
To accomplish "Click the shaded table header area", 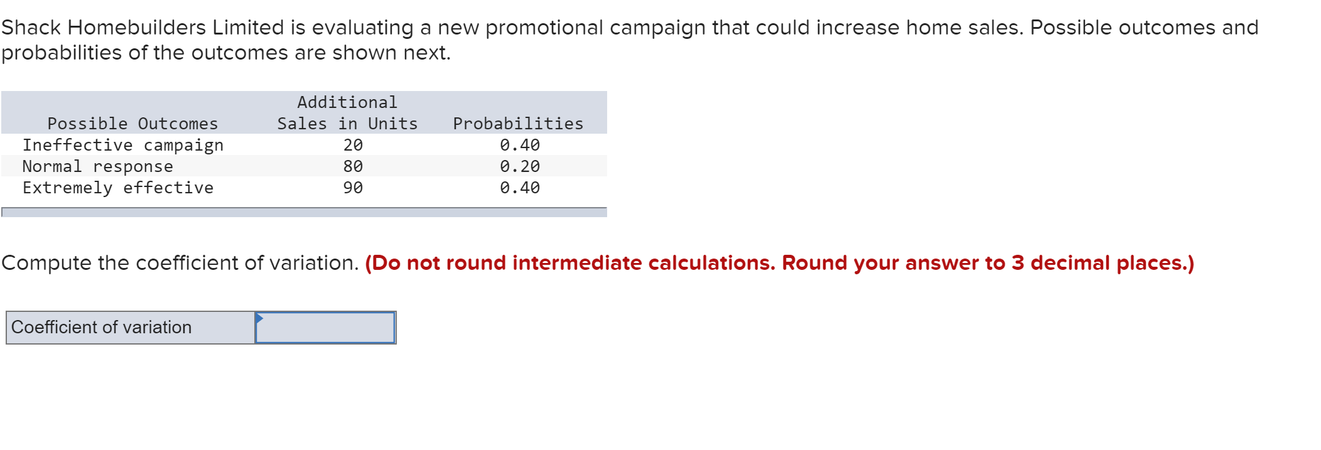I will pos(305,113).
